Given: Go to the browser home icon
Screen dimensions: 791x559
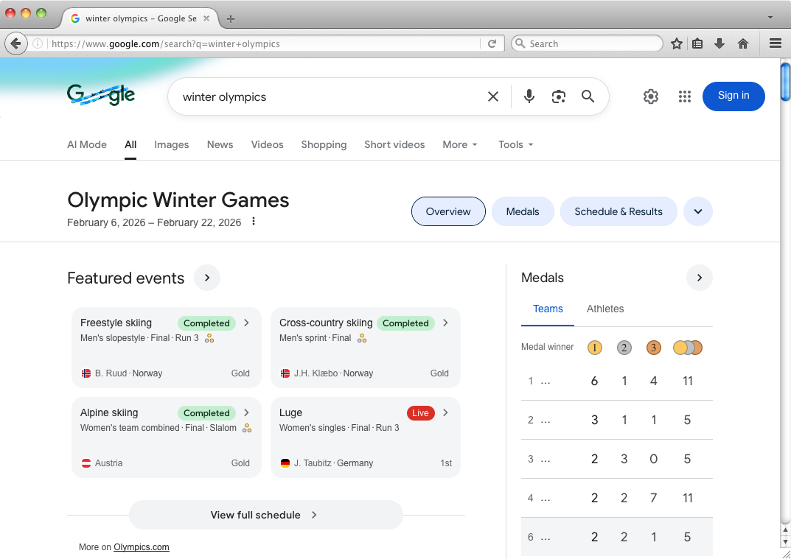Looking at the screenshot, I should 742,44.
